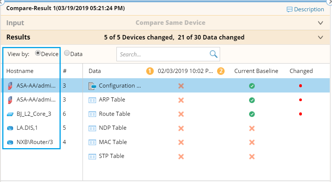This screenshot has width=332, height=182.
Task: Select the Device view radio button
Action: click(38, 53)
